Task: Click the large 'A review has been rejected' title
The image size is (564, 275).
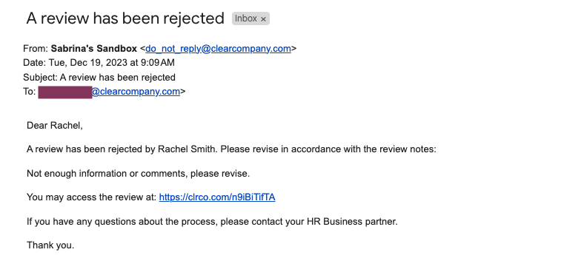Action: [125, 18]
